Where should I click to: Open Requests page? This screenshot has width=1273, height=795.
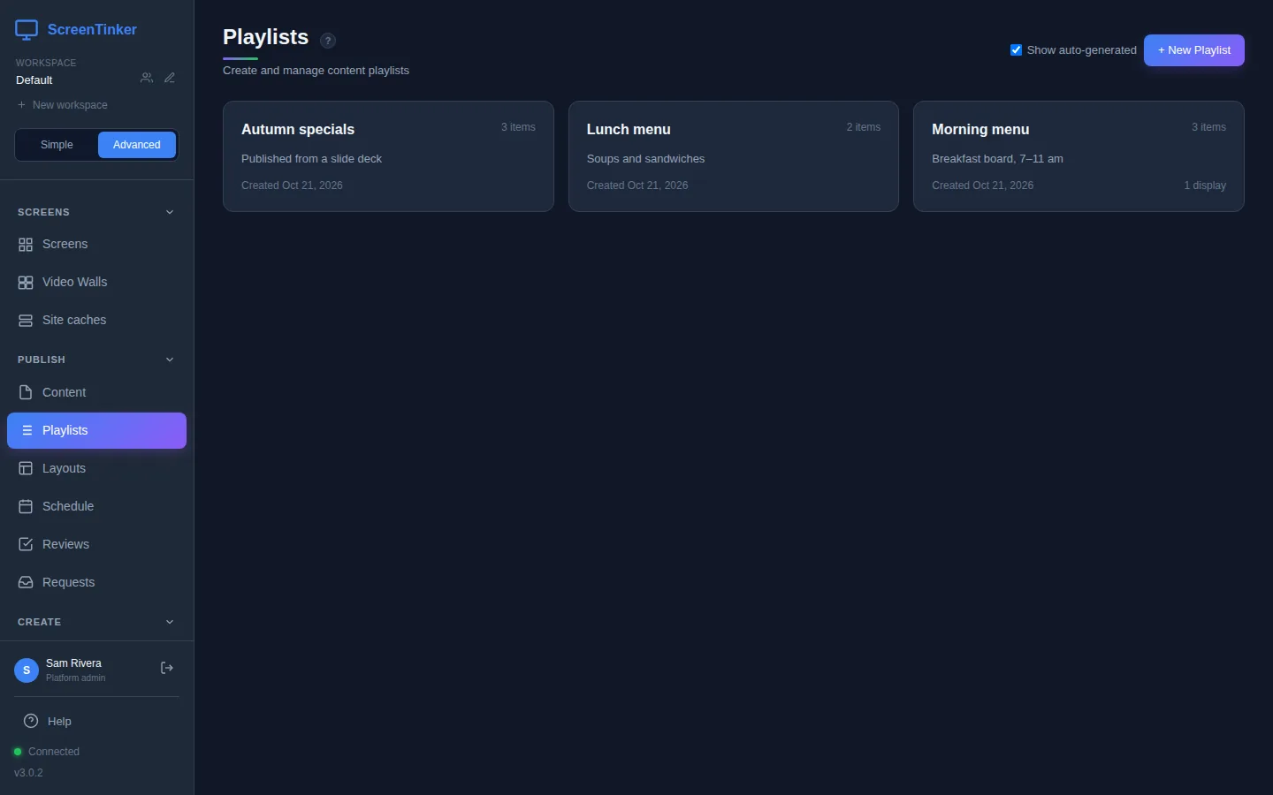click(96, 582)
